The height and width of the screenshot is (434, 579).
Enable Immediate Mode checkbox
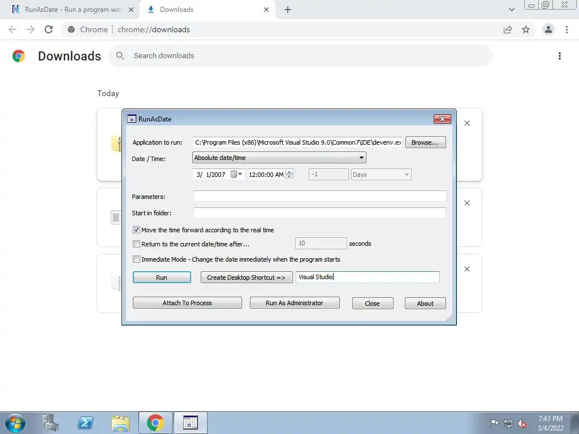(x=136, y=259)
